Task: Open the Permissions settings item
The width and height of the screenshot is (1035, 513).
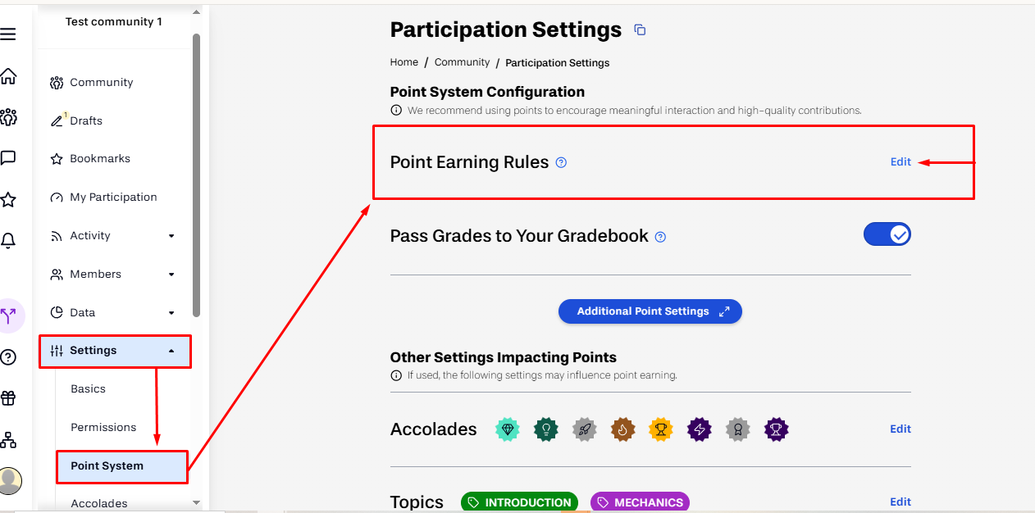Action: [103, 428]
